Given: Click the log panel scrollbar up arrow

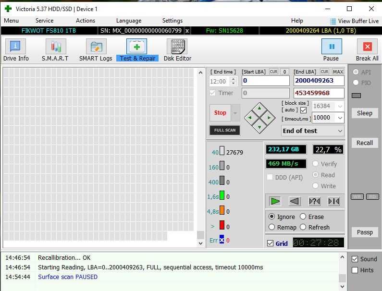Looking at the screenshot, I should 342,257.
